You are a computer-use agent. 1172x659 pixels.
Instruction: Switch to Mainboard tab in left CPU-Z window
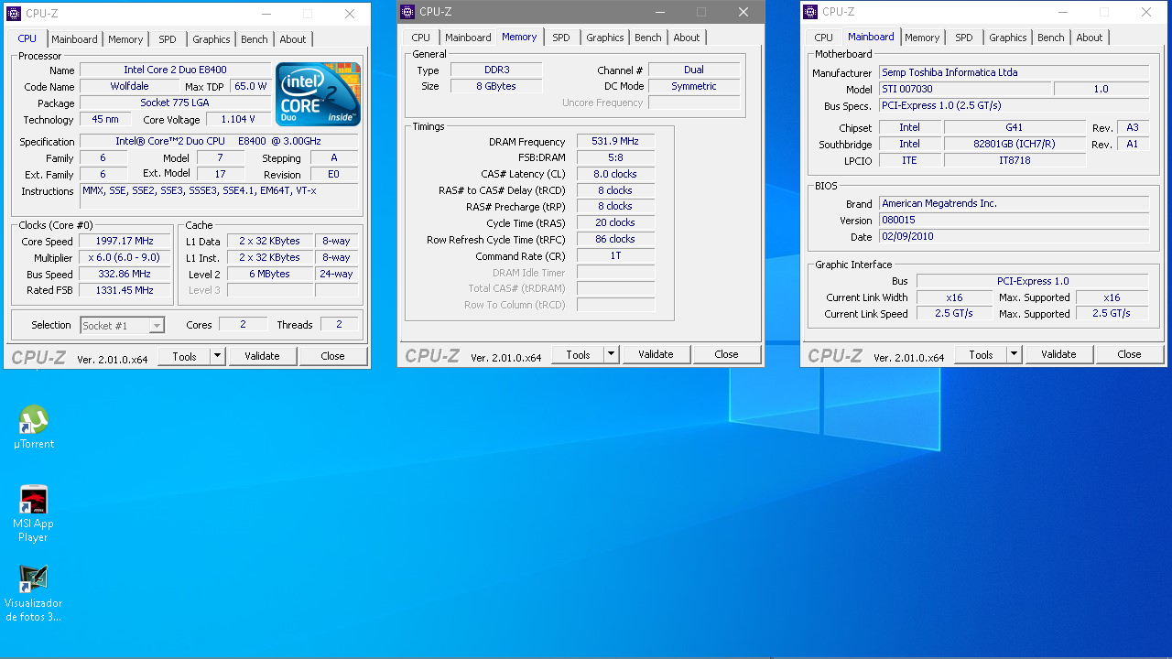(x=74, y=39)
